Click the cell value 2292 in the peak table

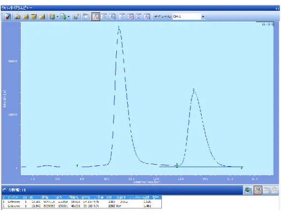coord(112,206)
